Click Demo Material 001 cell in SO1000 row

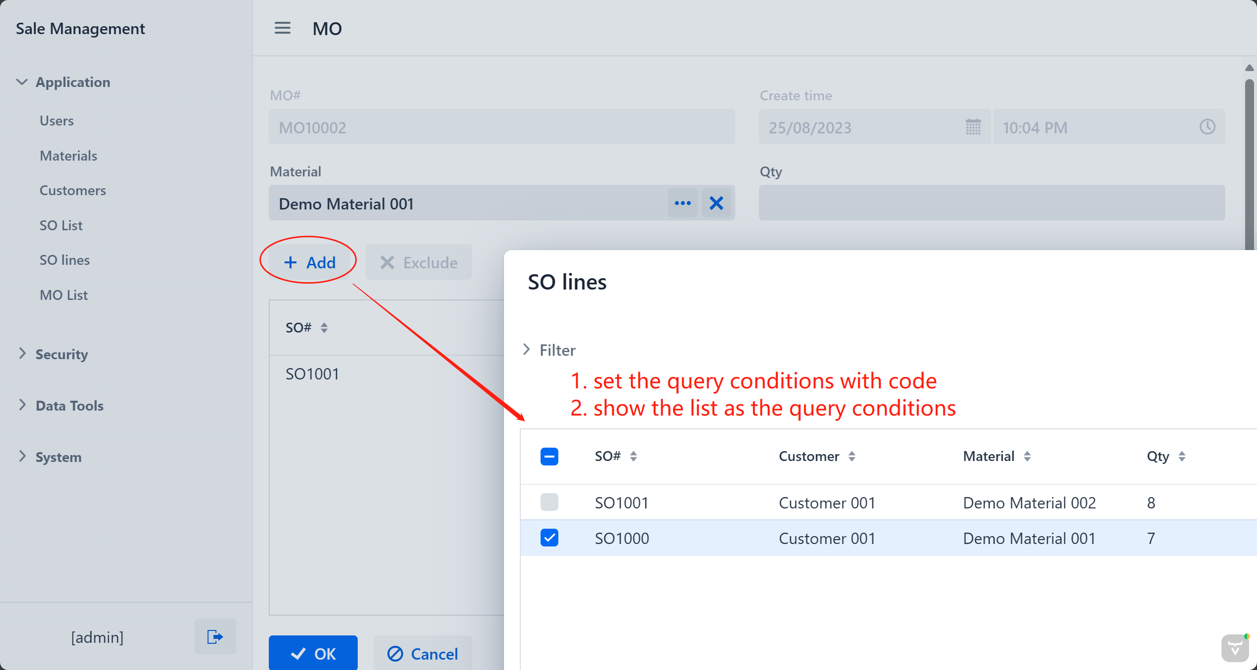[x=1029, y=538]
